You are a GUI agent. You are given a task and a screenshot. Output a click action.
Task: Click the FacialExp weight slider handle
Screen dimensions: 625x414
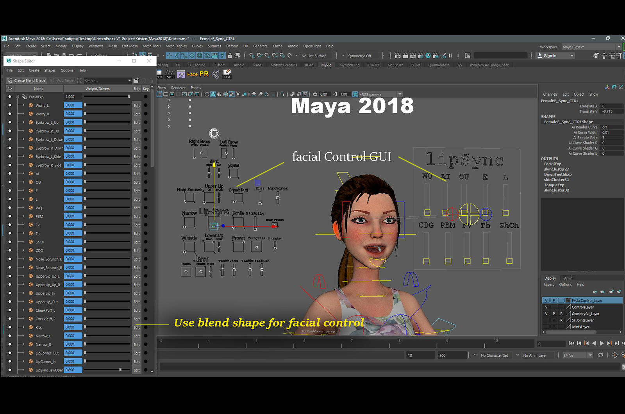coord(129,96)
